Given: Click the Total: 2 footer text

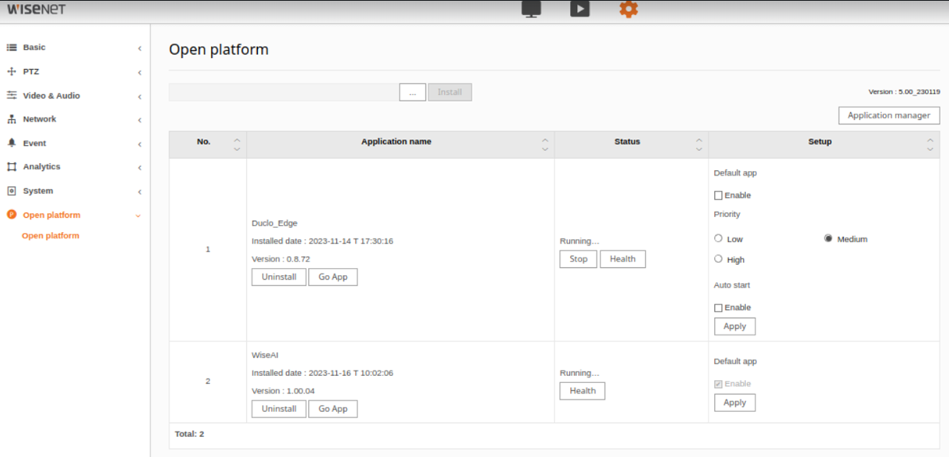Looking at the screenshot, I should click(189, 434).
